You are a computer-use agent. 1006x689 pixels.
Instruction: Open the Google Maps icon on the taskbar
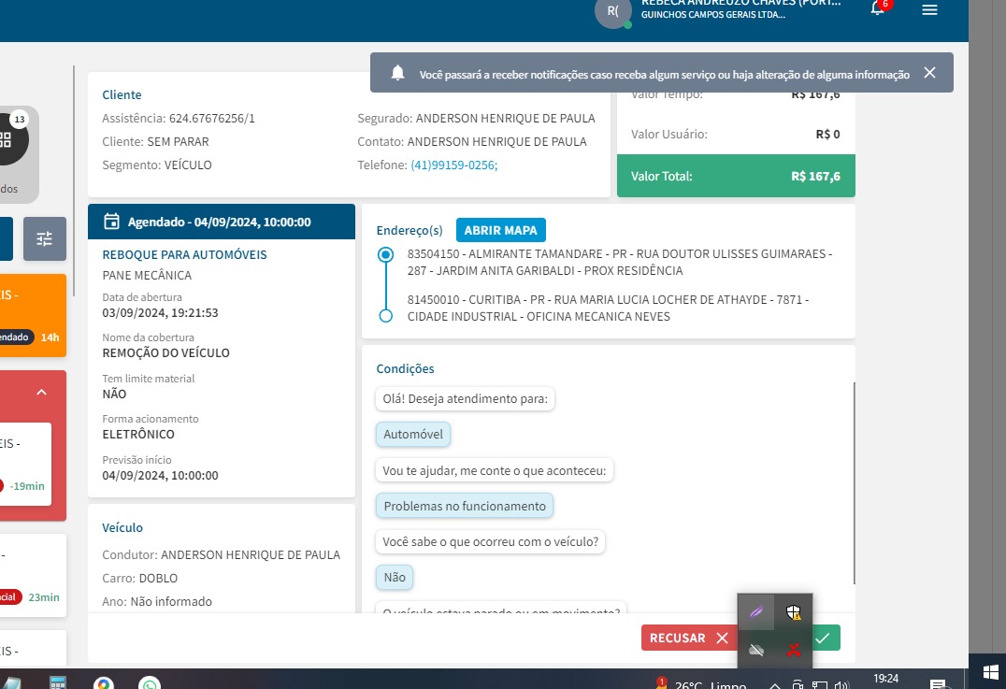pyautogui.click(x=103, y=683)
